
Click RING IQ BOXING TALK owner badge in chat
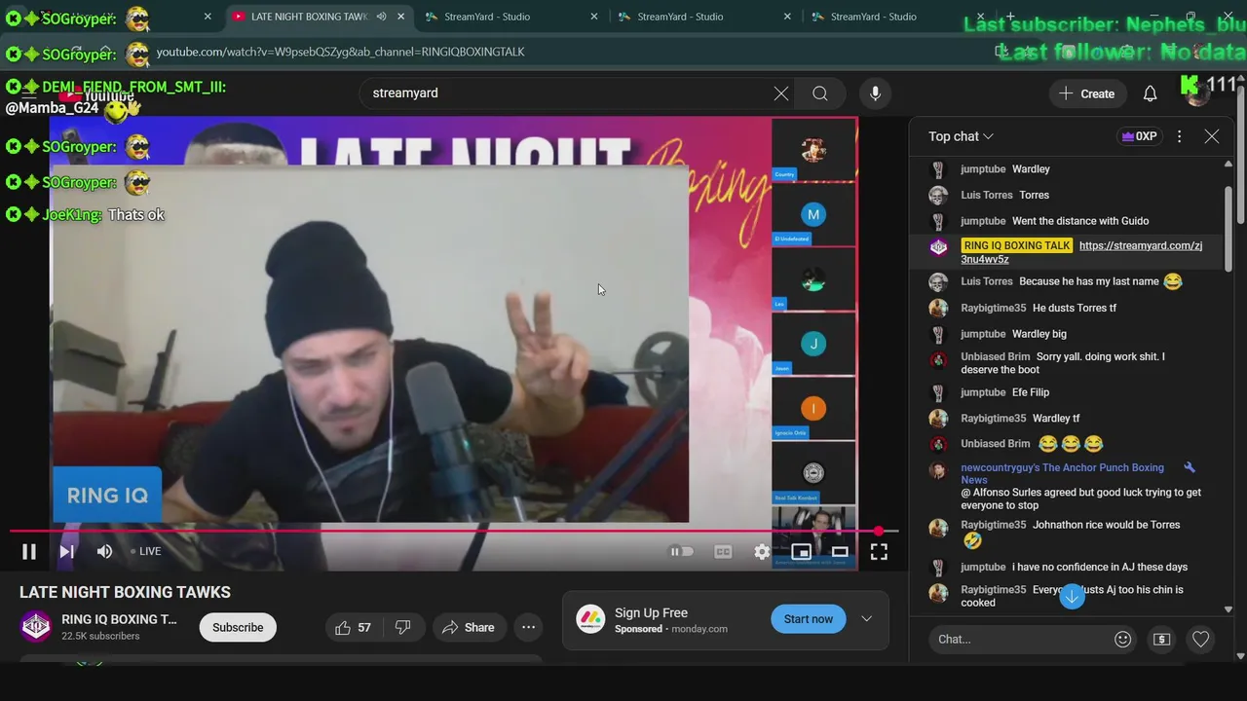click(1016, 245)
